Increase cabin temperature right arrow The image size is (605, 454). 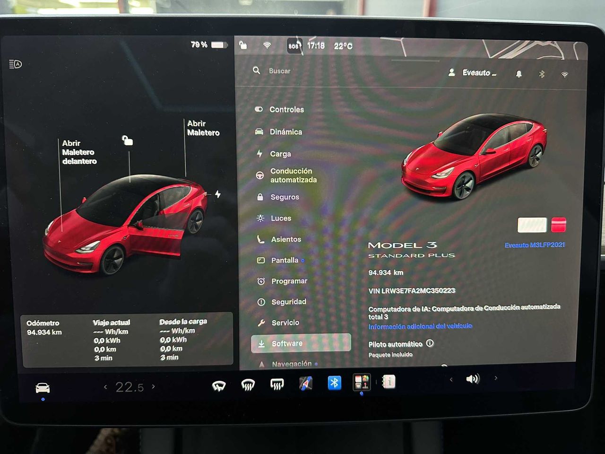[x=153, y=386]
